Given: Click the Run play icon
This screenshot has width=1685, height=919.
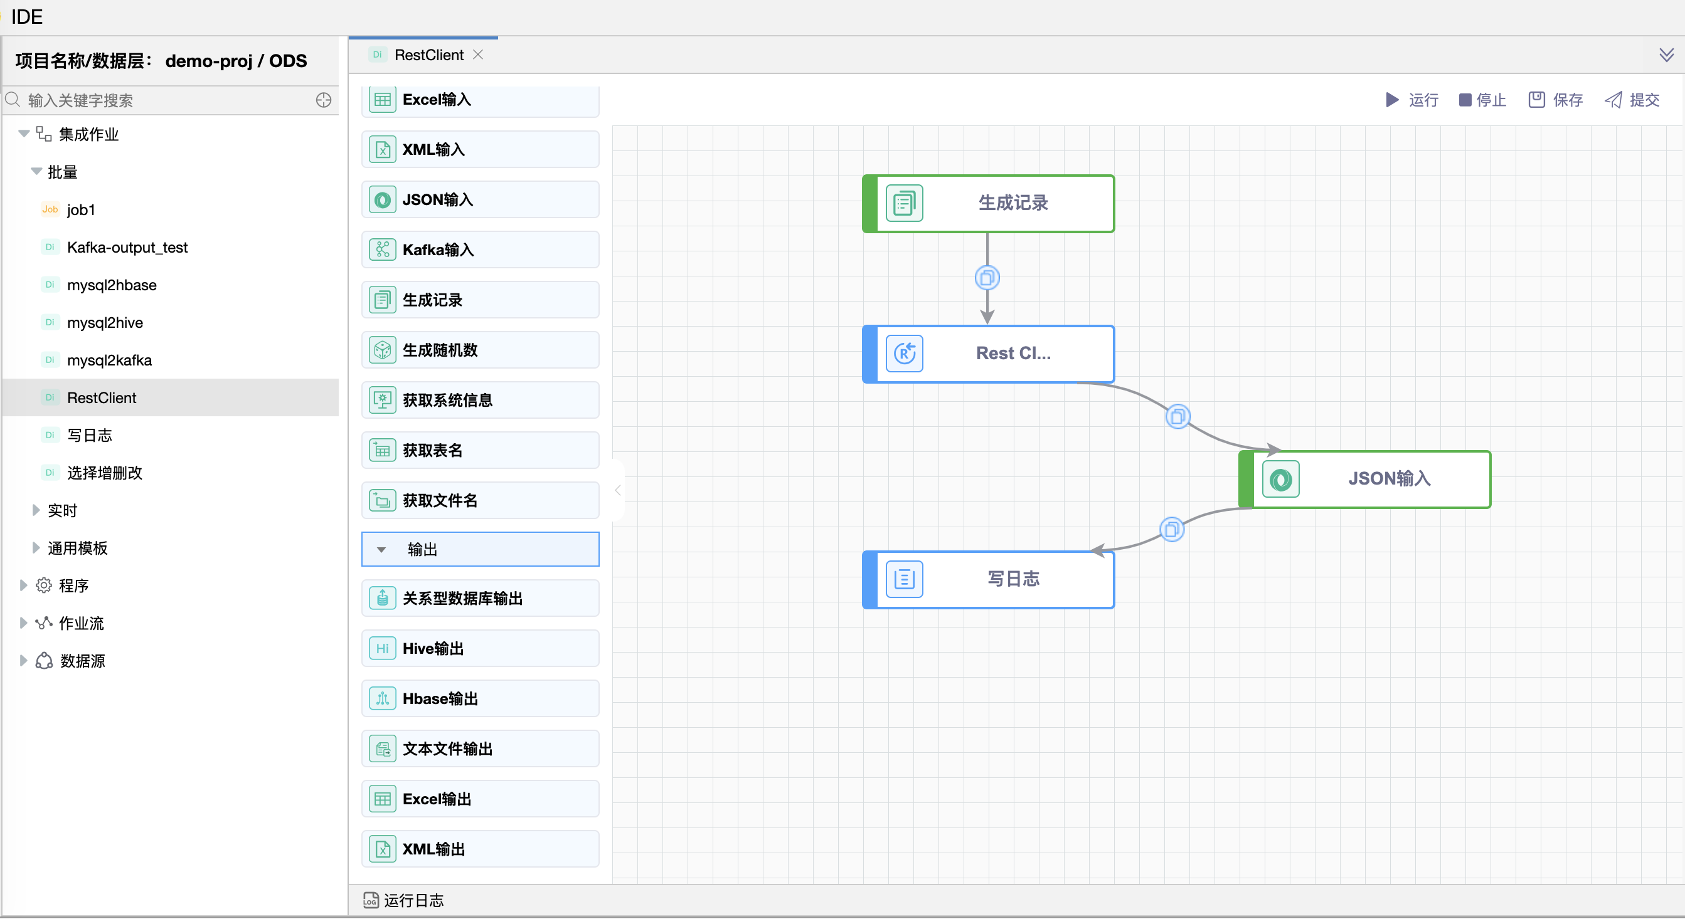Looking at the screenshot, I should (1391, 99).
